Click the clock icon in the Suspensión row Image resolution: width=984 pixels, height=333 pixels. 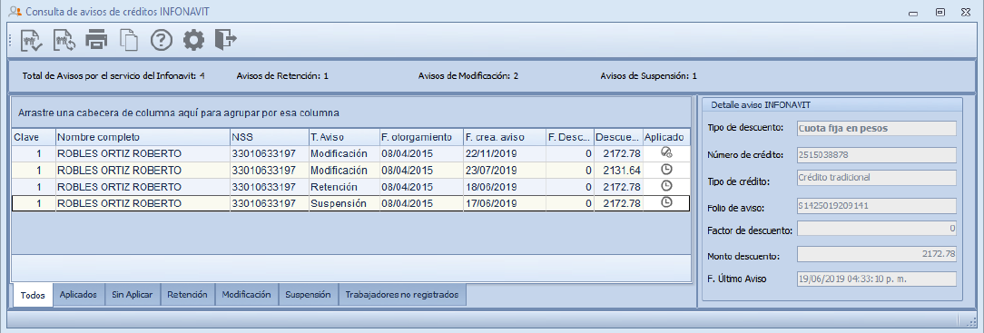(x=666, y=202)
